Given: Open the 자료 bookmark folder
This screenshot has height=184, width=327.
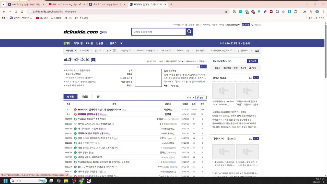Looking at the screenshot, I should [68, 18].
